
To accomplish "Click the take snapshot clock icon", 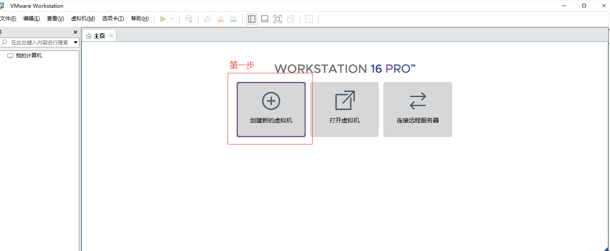I will pos(207,19).
